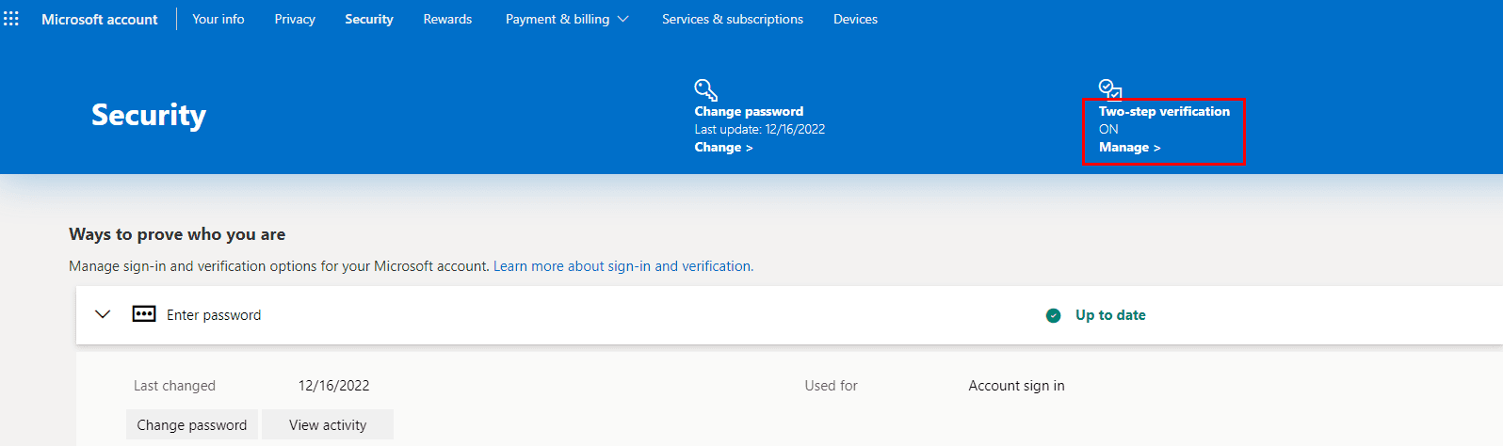Select the Security tab
The height and width of the screenshot is (446, 1503).
point(369,19)
